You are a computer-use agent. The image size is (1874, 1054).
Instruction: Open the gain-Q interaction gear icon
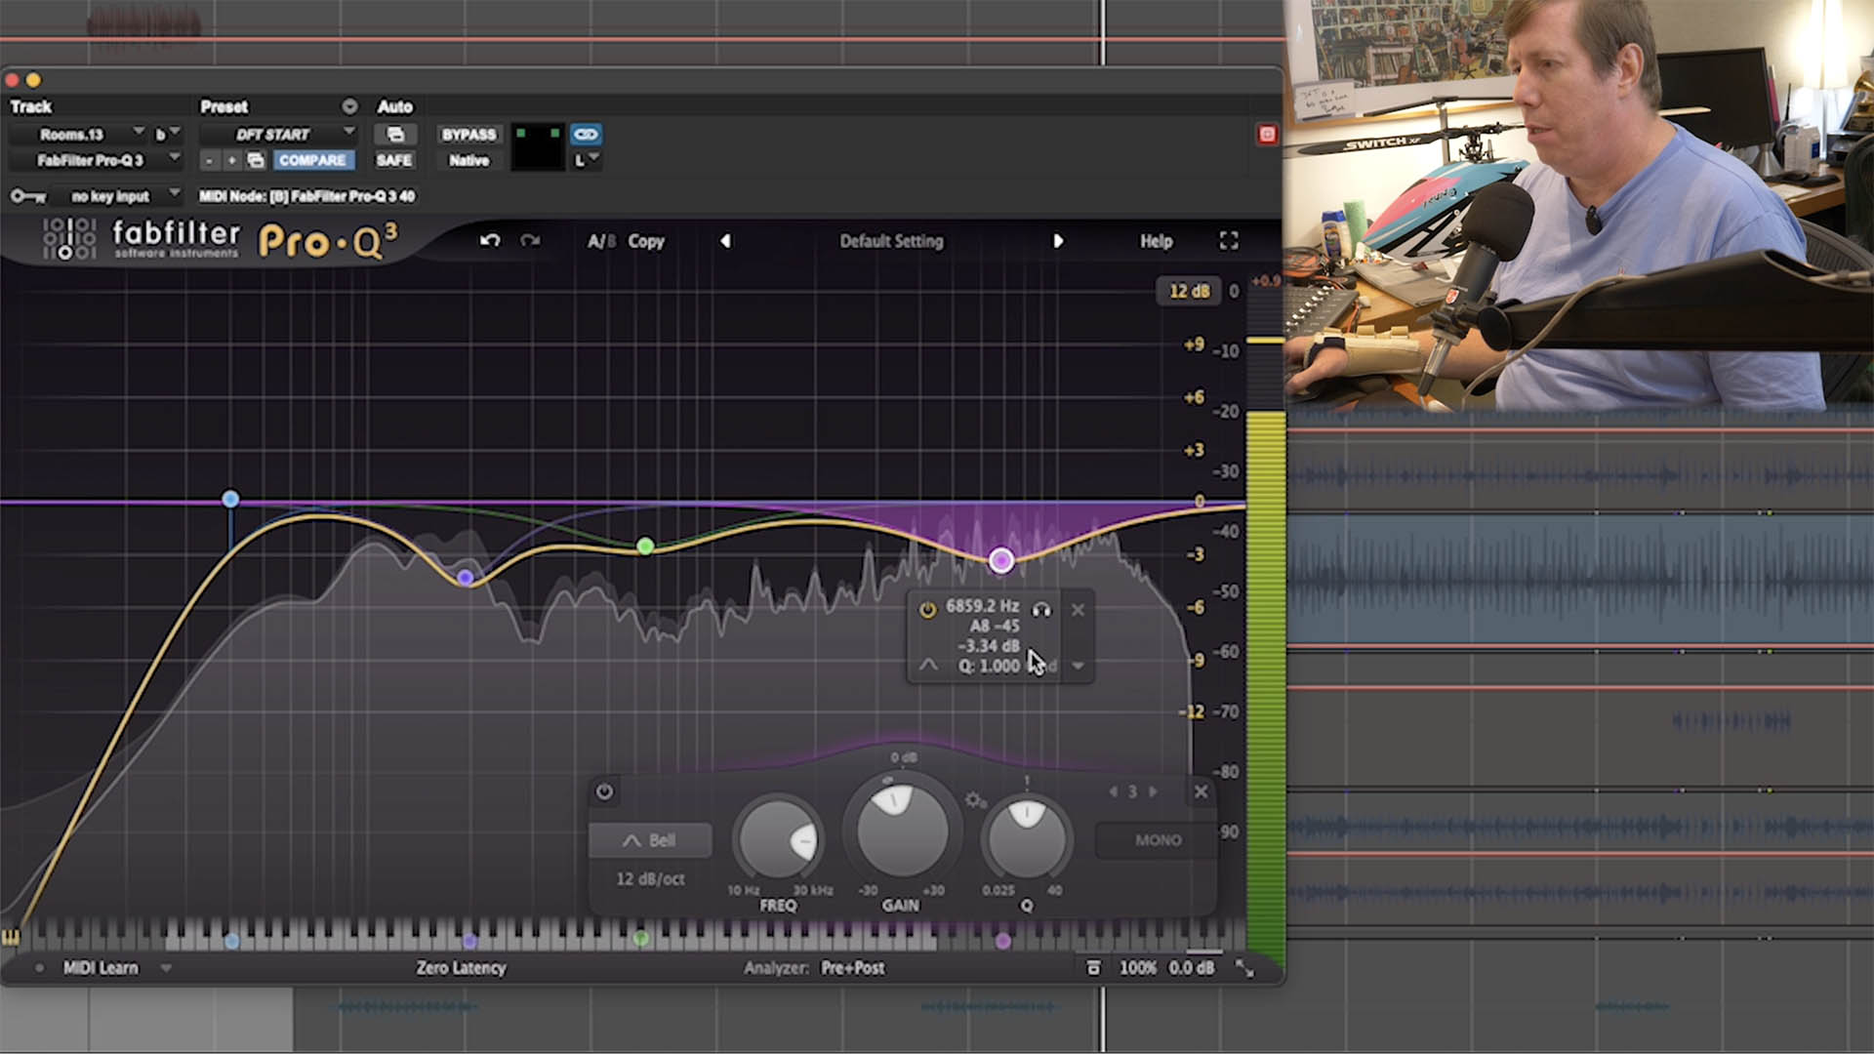pos(974,800)
